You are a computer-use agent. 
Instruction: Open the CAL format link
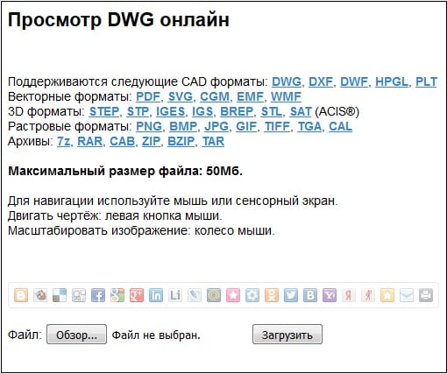(x=341, y=126)
